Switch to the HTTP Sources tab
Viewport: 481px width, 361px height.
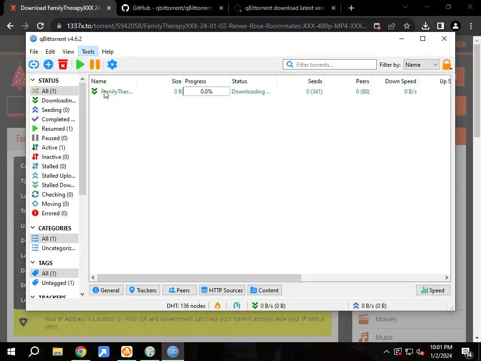pyautogui.click(x=222, y=290)
